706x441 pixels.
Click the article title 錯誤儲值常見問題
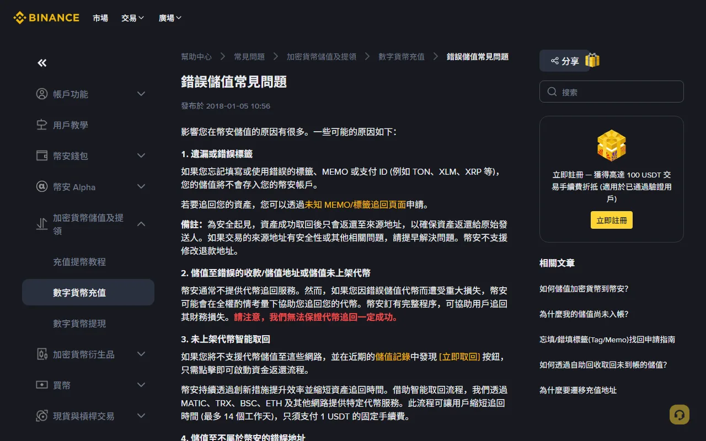coord(234,82)
